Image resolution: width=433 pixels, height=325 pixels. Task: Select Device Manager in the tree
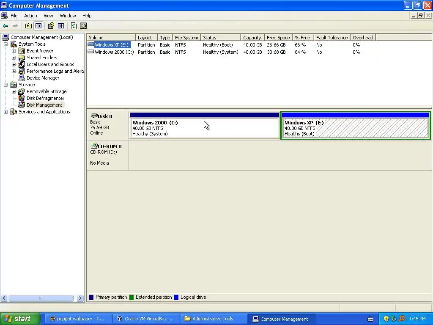tap(43, 78)
